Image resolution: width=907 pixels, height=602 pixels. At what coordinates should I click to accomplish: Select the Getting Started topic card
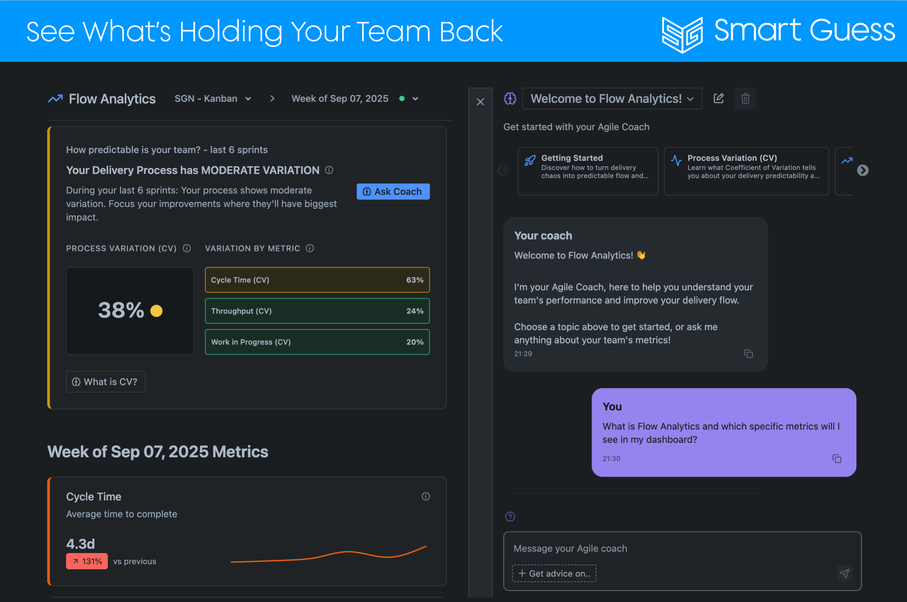pyautogui.click(x=587, y=171)
